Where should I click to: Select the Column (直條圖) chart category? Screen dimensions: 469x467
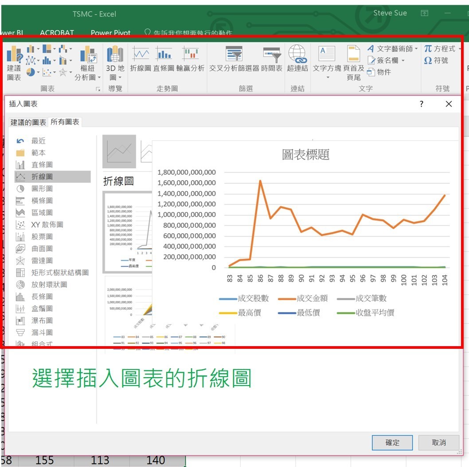coord(52,165)
